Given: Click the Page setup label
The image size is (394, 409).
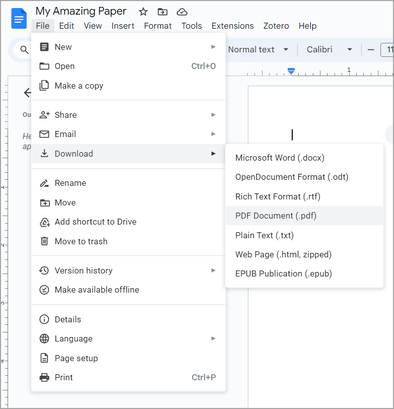Looking at the screenshot, I should [x=76, y=359].
